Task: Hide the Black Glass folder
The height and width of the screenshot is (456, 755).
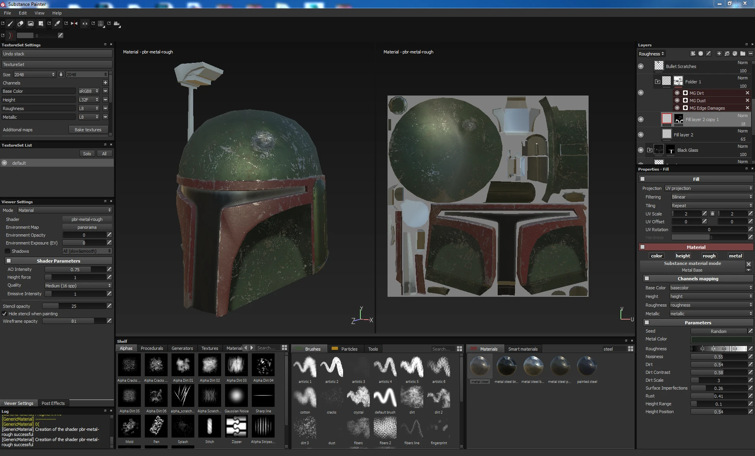Action: coord(641,150)
